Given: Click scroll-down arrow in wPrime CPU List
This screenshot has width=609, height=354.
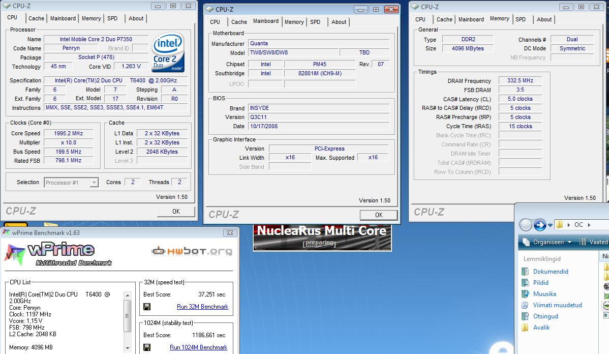Looking at the screenshot, I should click(x=128, y=348).
